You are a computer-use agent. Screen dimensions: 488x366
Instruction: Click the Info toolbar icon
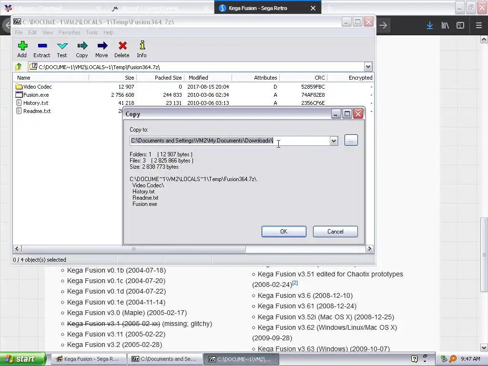tap(142, 45)
